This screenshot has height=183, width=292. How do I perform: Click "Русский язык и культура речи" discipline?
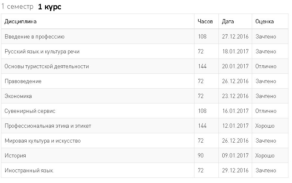[42, 51]
